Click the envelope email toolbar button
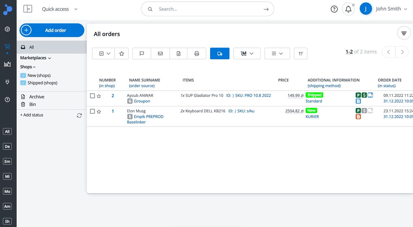The image size is (413, 227). pos(160,54)
